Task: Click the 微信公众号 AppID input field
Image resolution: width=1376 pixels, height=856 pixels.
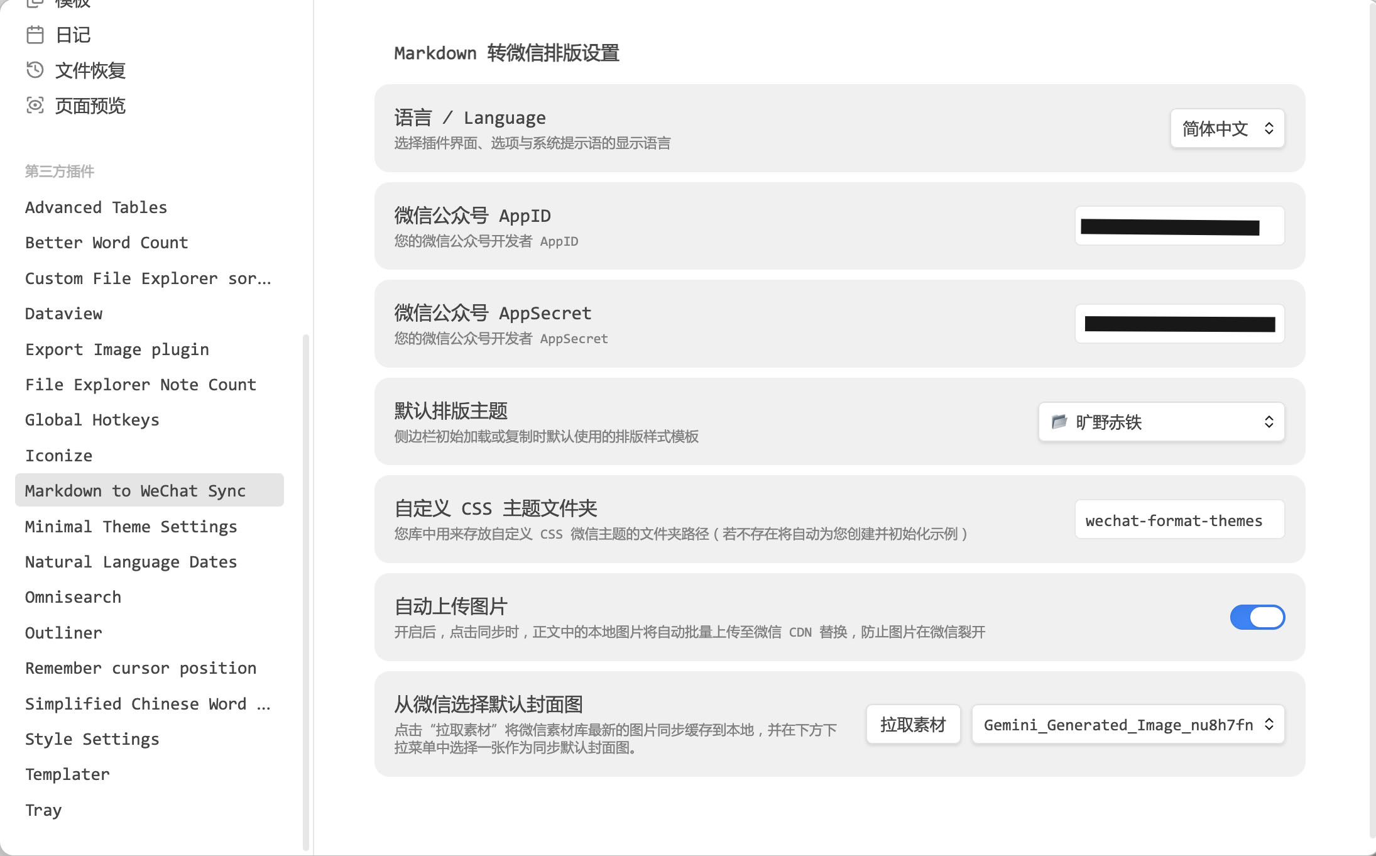Action: (1179, 226)
